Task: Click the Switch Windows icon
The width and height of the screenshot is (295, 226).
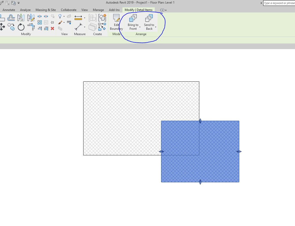Action: [x=13, y=3]
